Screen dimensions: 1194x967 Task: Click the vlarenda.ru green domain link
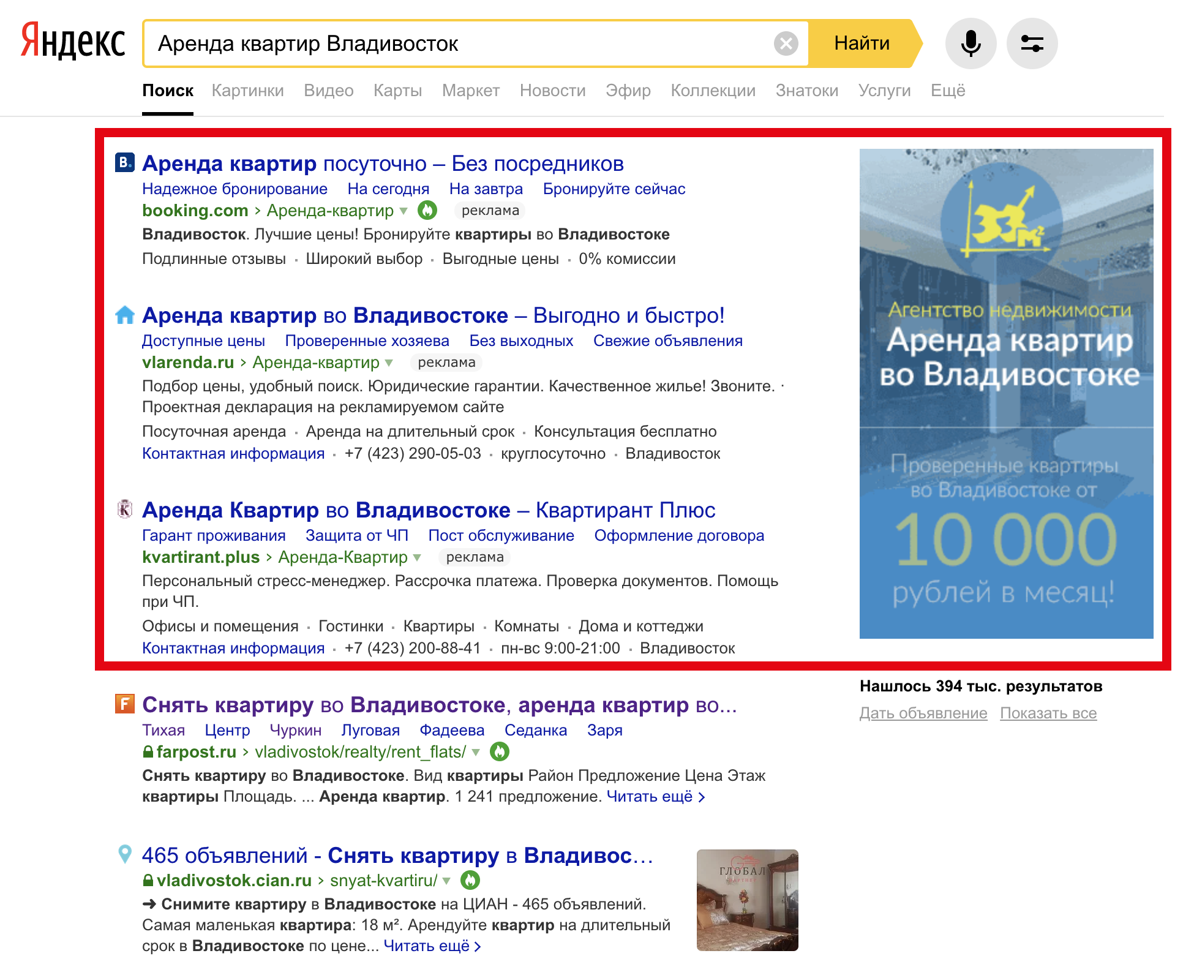tap(188, 362)
